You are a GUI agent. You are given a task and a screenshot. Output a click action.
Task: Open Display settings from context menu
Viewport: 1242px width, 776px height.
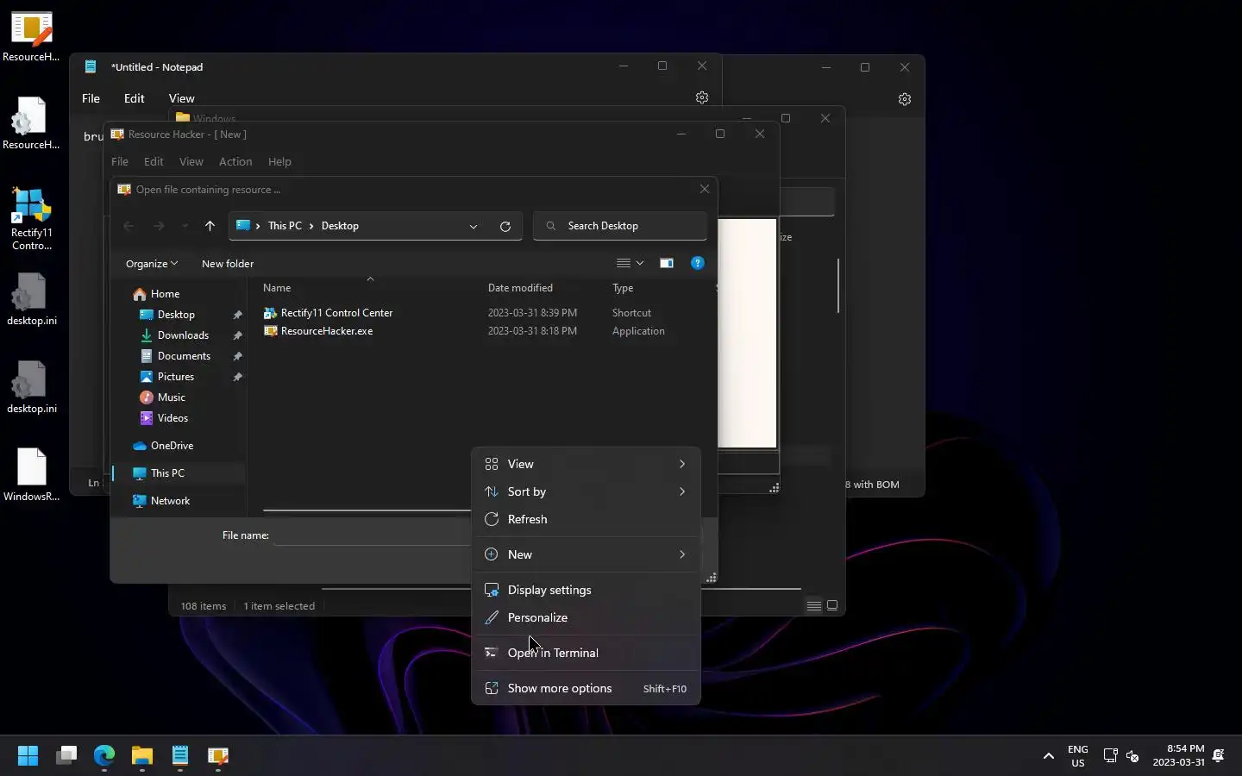[586, 590]
